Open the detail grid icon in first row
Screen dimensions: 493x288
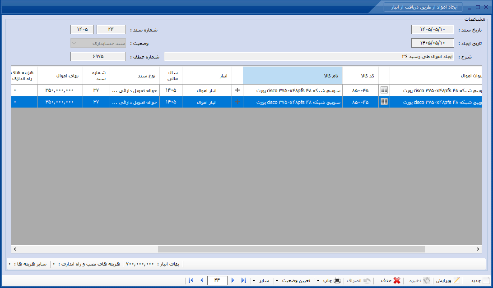point(384,90)
